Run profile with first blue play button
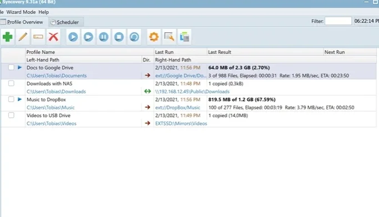Image resolution: width=379 pixels, height=217 pixels. coord(73,37)
